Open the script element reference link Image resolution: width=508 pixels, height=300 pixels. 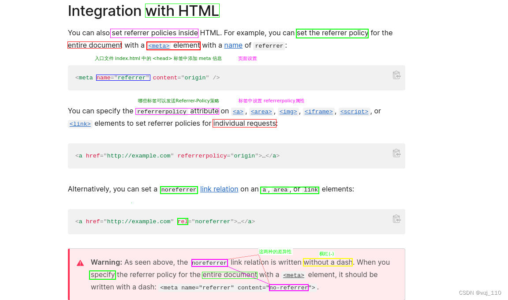[x=354, y=112]
